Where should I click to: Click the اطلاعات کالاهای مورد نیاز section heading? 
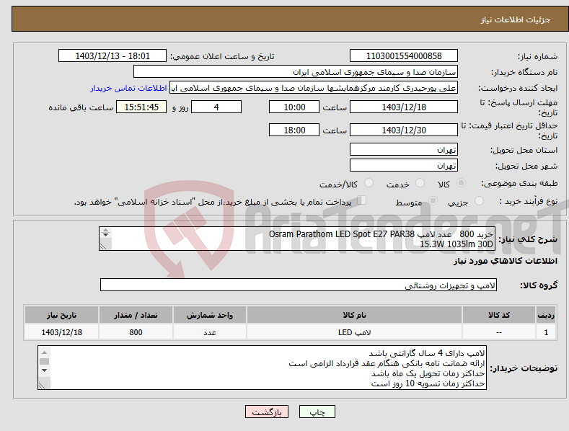505,261
